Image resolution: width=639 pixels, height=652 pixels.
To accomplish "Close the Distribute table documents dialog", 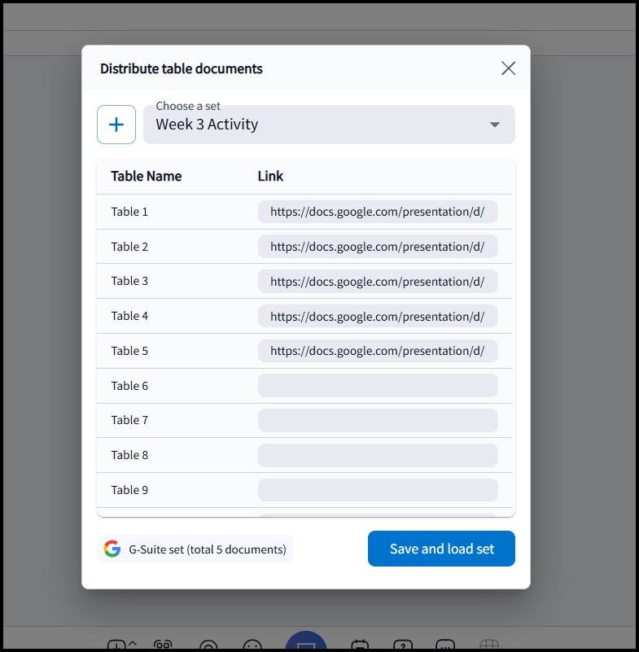I will [x=509, y=68].
